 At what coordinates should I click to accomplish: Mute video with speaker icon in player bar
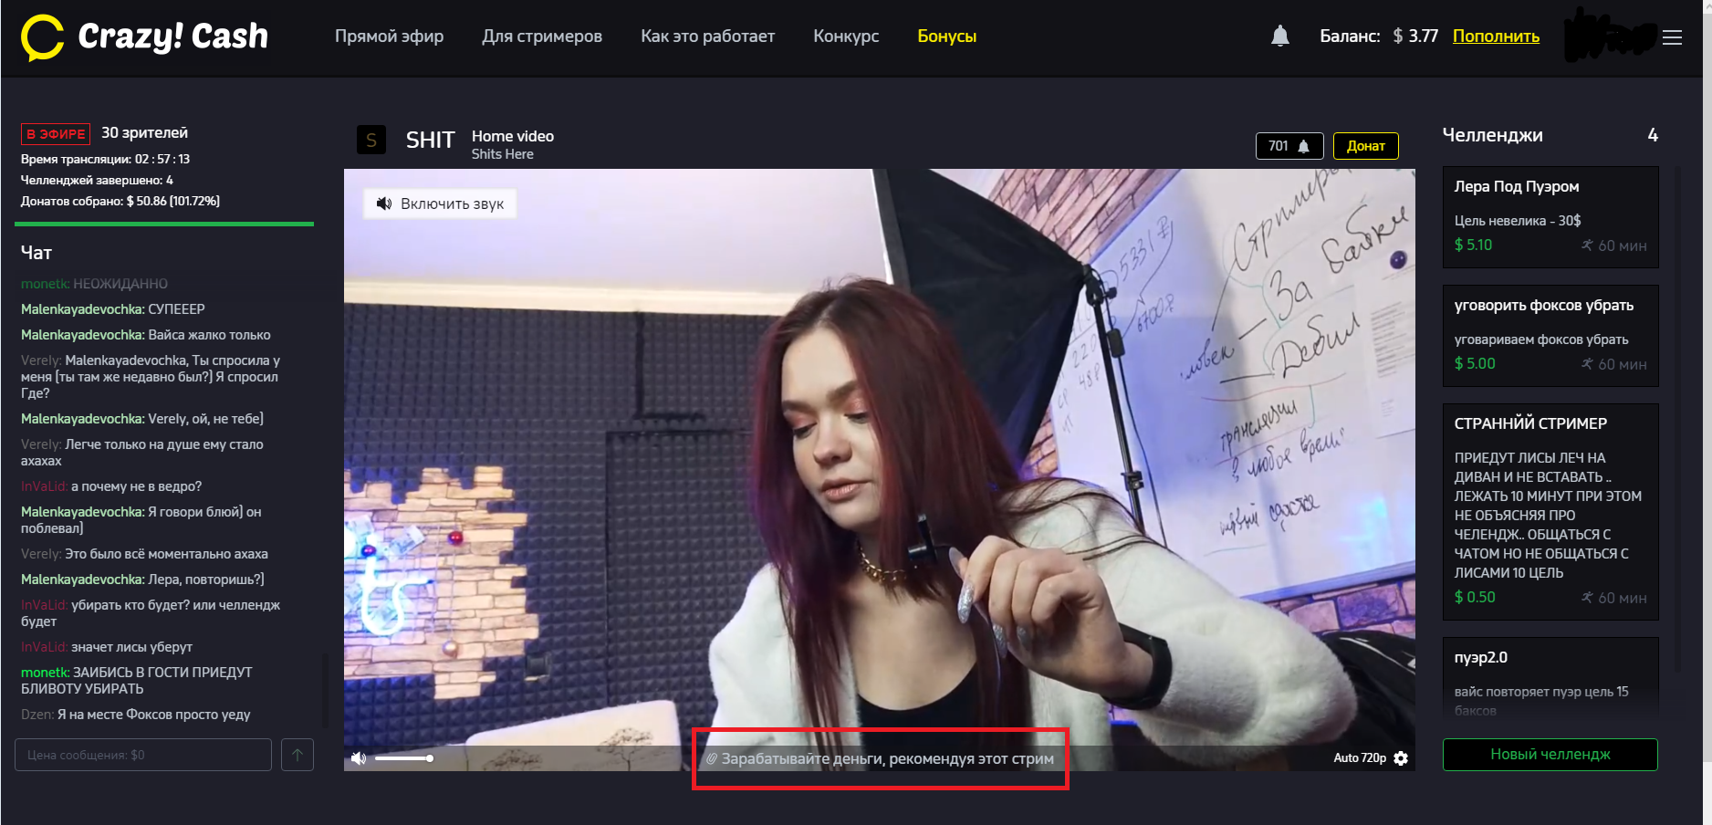click(359, 758)
